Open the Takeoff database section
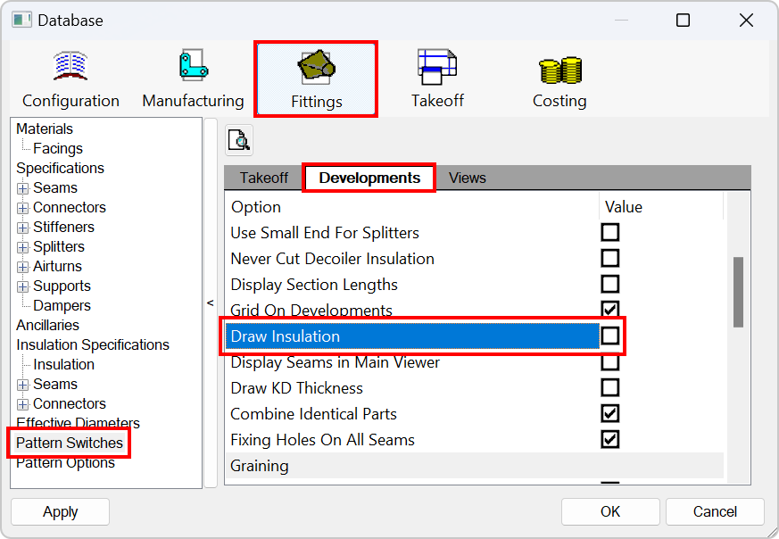The image size is (779, 539). (x=437, y=78)
